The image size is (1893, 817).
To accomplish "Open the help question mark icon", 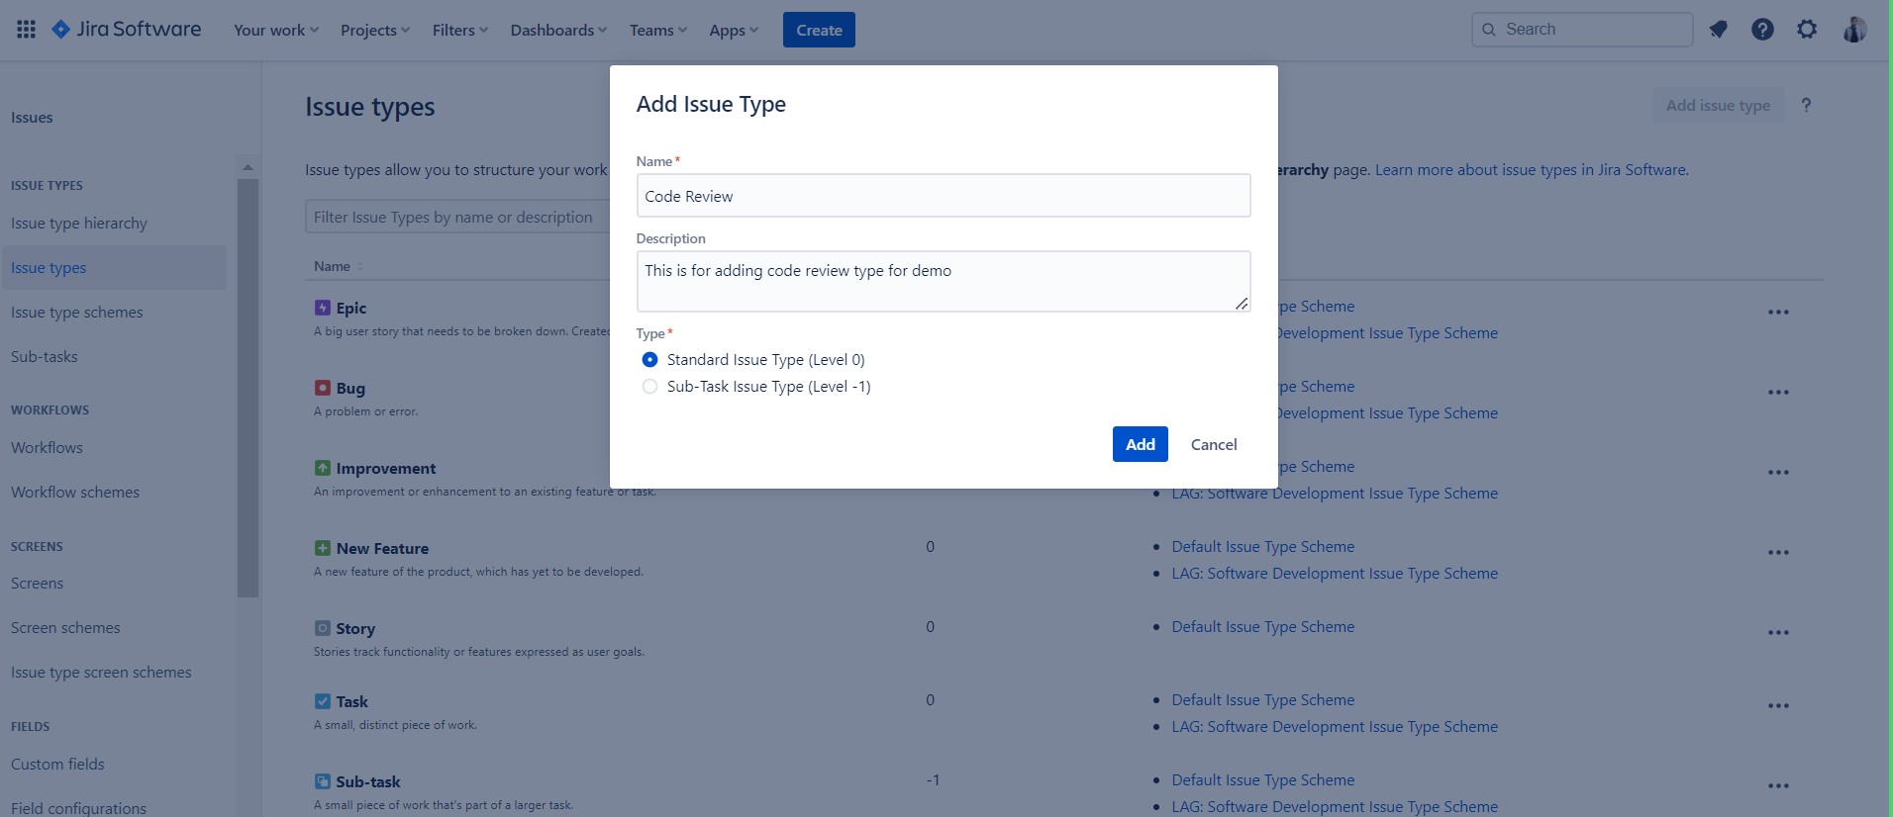I will (x=1762, y=30).
